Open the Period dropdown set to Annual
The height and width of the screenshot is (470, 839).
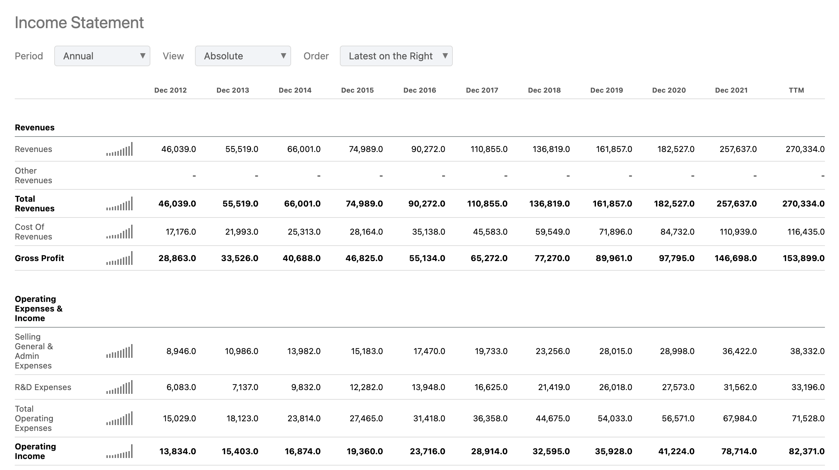102,56
